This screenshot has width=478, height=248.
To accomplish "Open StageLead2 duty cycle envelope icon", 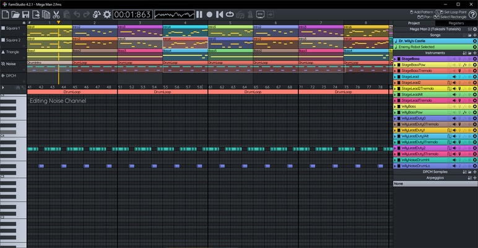I will pyautogui.click(x=449, y=82).
